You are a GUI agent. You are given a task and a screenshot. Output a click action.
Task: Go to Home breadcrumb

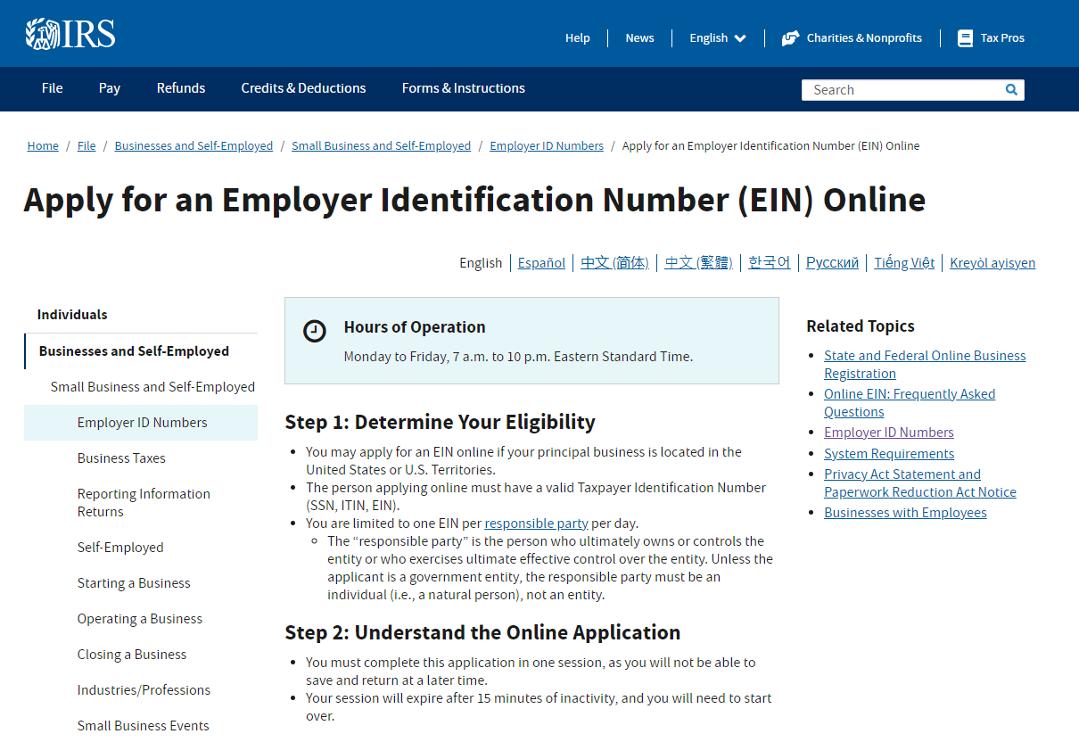click(43, 146)
